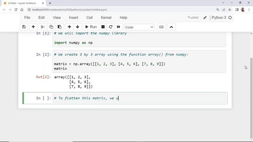Click the Trusted notebook button

193,17
